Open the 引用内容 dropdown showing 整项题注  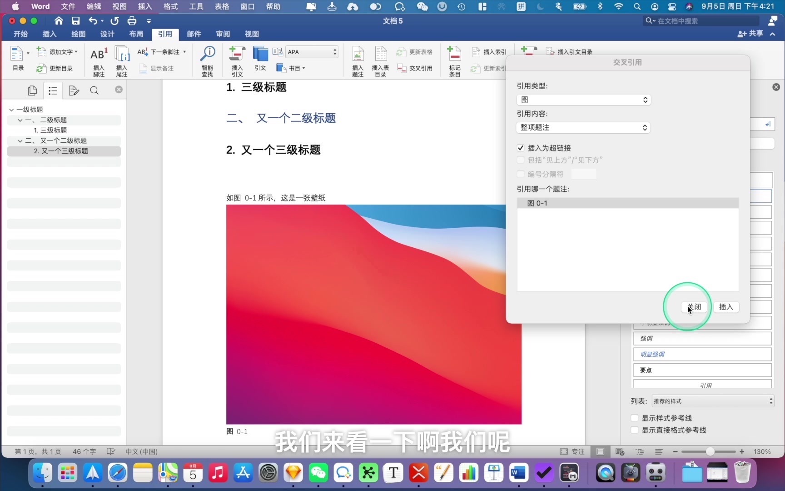click(x=583, y=128)
